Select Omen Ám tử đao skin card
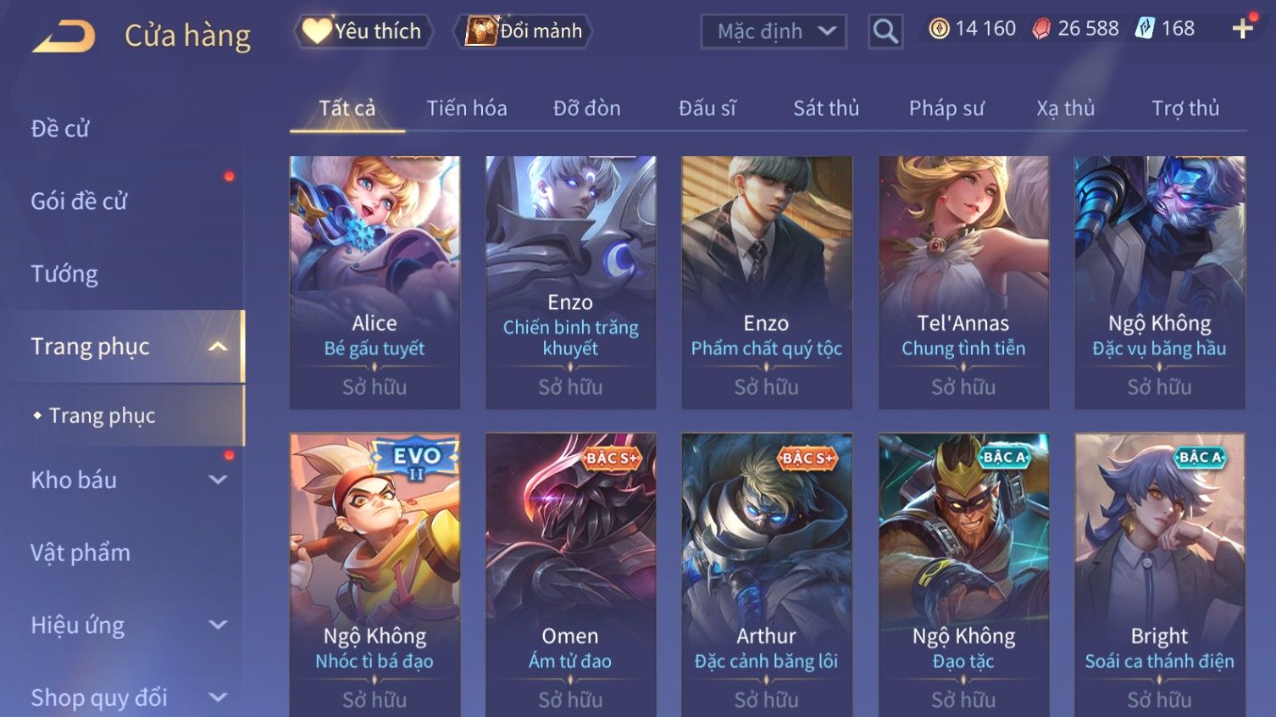This screenshot has height=717, width=1276. click(x=570, y=575)
